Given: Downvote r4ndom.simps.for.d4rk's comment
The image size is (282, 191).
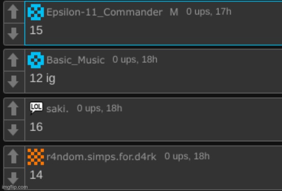Looking at the screenshot, I should point(13,177).
